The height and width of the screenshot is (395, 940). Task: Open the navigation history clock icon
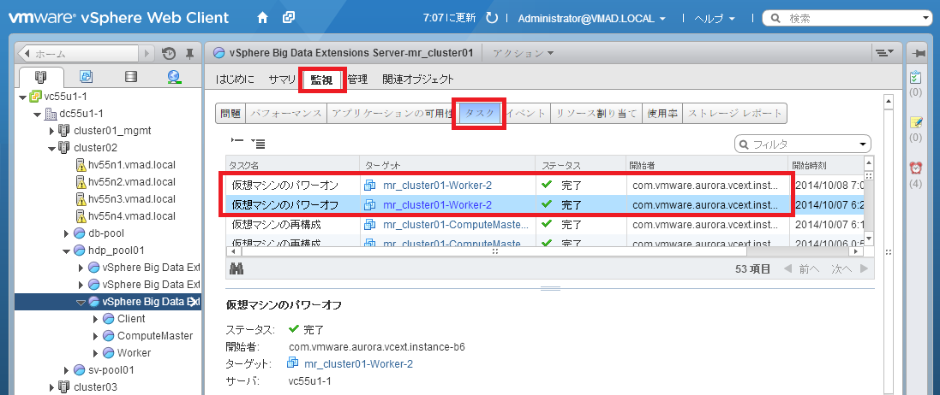[169, 54]
